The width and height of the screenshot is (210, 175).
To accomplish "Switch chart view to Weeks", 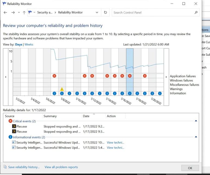I will [x=29, y=44].
